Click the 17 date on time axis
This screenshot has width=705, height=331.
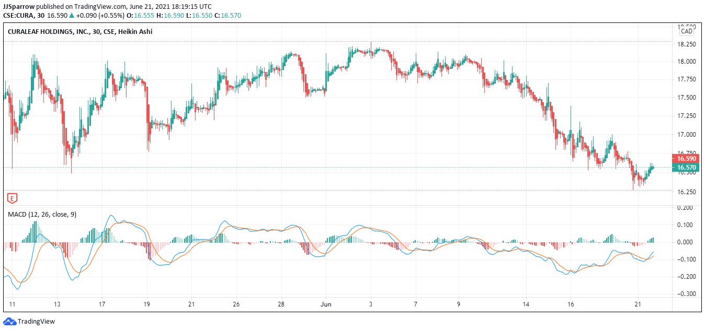[x=102, y=304]
